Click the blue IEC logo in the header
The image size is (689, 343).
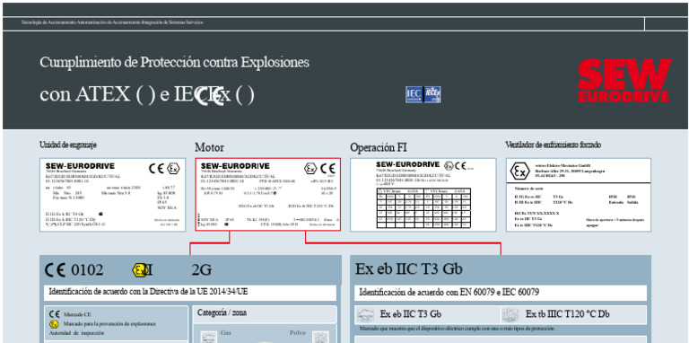click(x=414, y=94)
